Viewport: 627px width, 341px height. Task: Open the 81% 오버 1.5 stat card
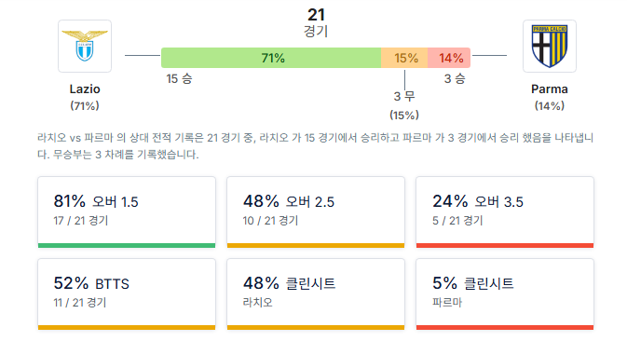[x=127, y=212]
